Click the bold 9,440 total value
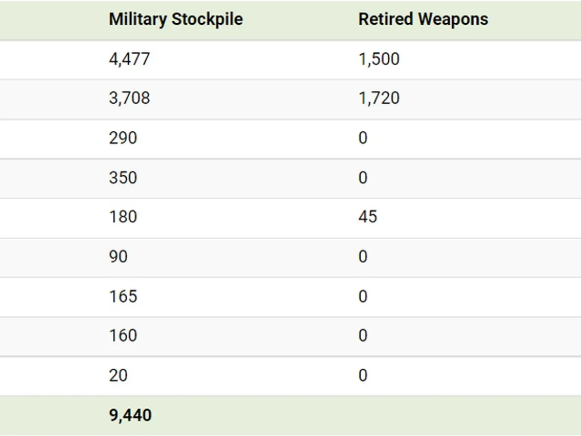 [x=130, y=415]
